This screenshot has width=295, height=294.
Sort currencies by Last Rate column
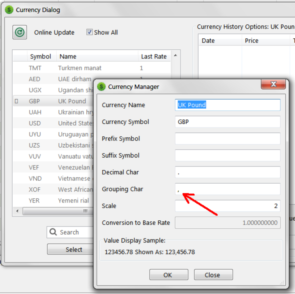(153, 56)
